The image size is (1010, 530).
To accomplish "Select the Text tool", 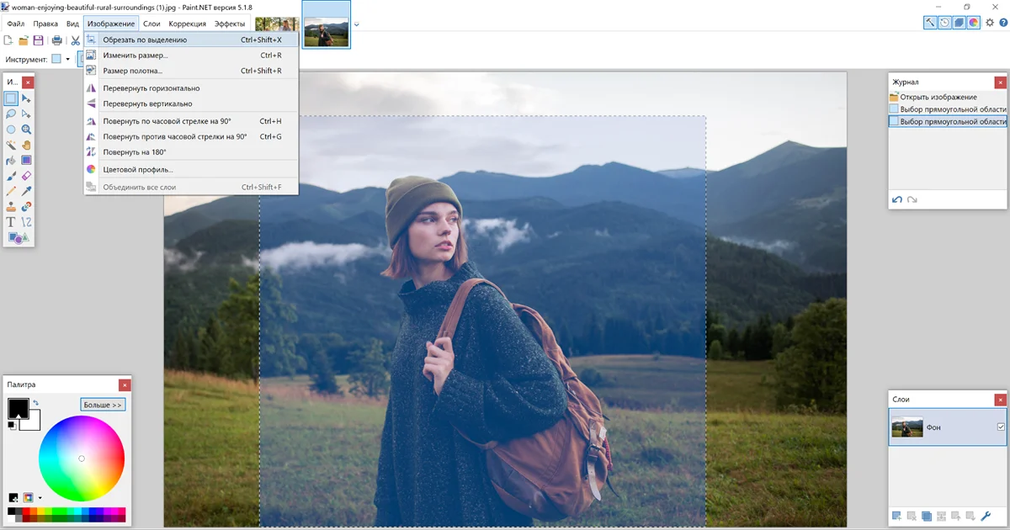I will coord(11,222).
